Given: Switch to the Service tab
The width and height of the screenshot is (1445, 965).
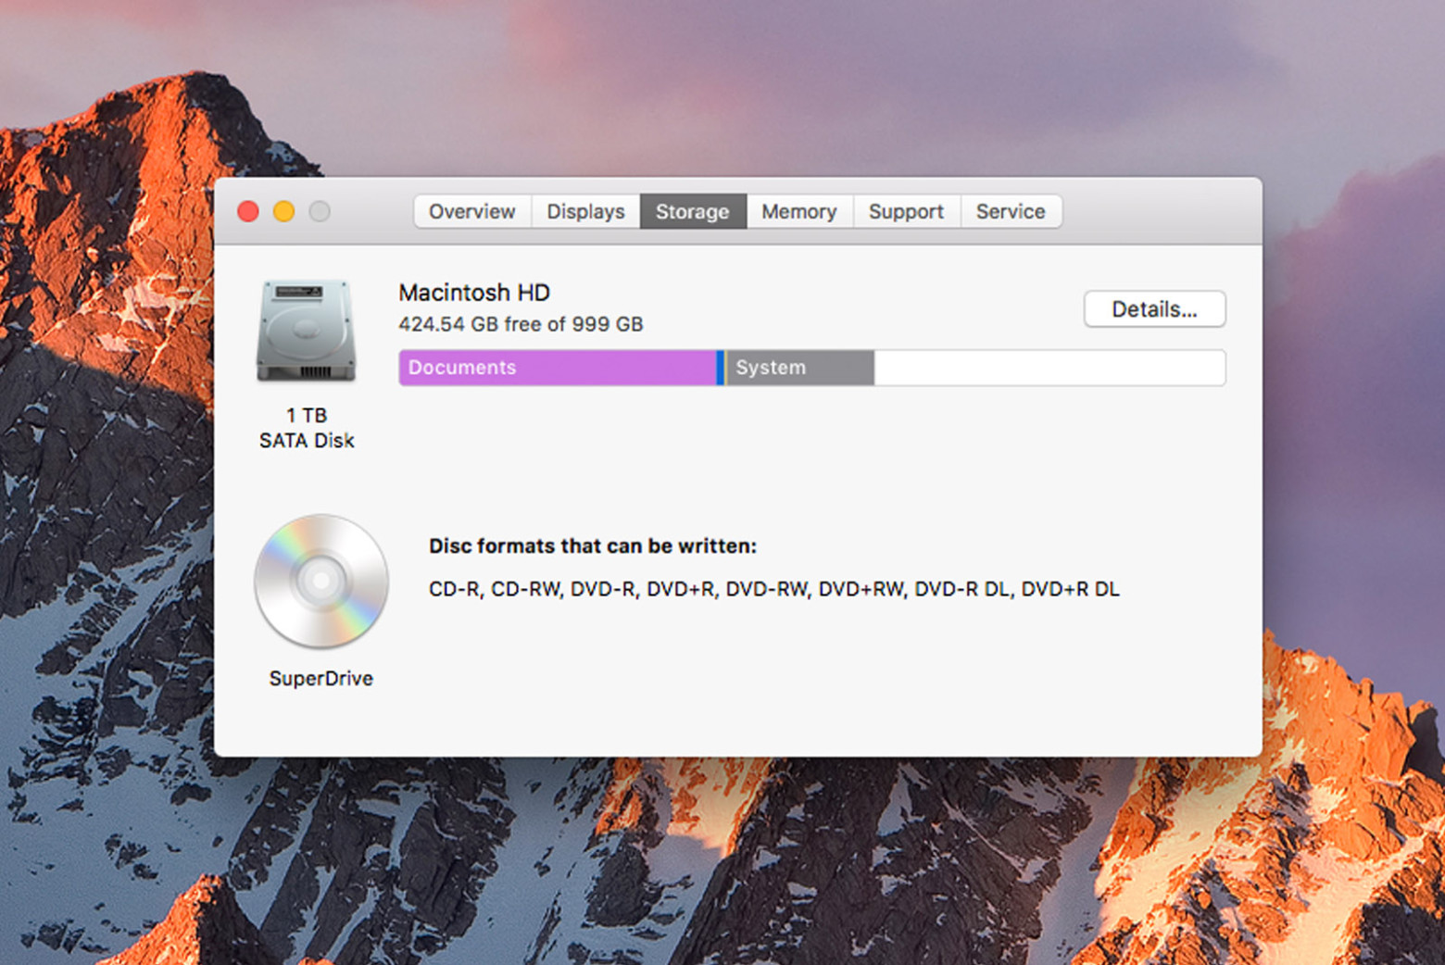Looking at the screenshot, I should click(1011, 211).
